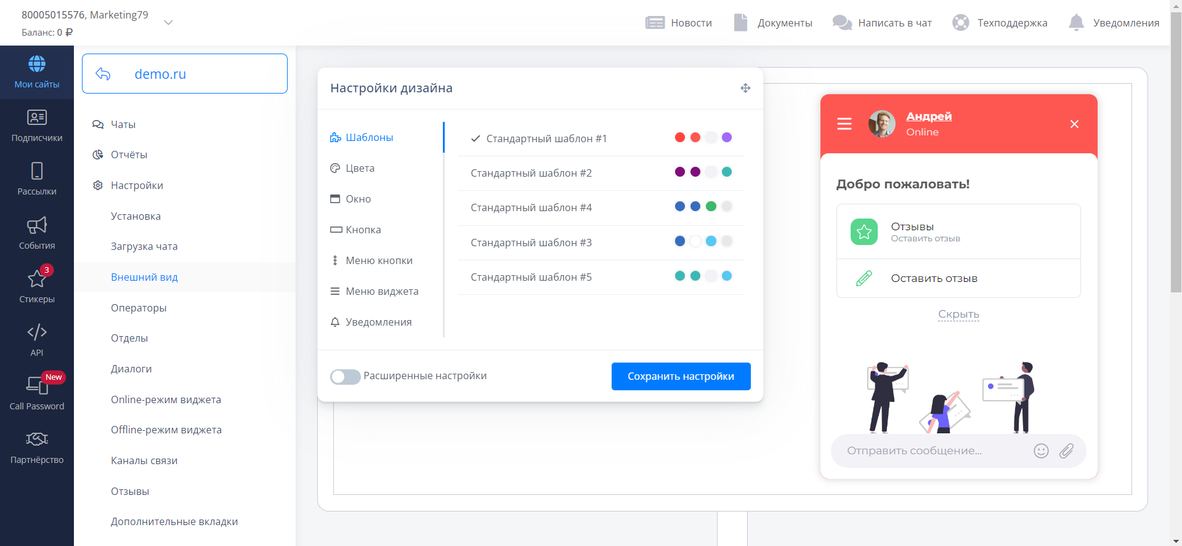The image size is (1182, 546).
Task: Open the Subscribers (Подписчики) sidebar icon
Action: pyautogui.click(x=37, y=117)
